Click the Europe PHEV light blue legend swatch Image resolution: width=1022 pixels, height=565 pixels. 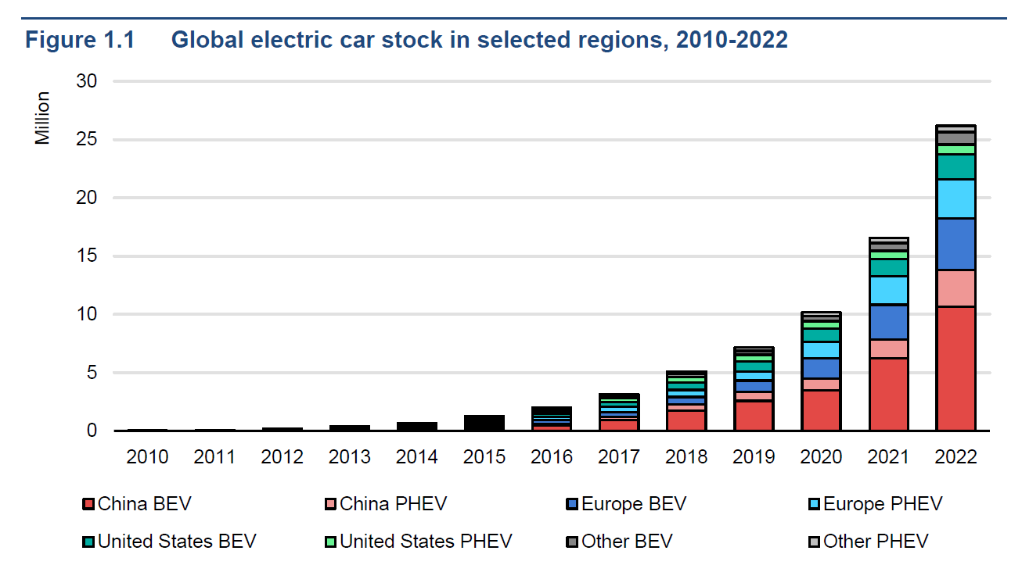814,505
